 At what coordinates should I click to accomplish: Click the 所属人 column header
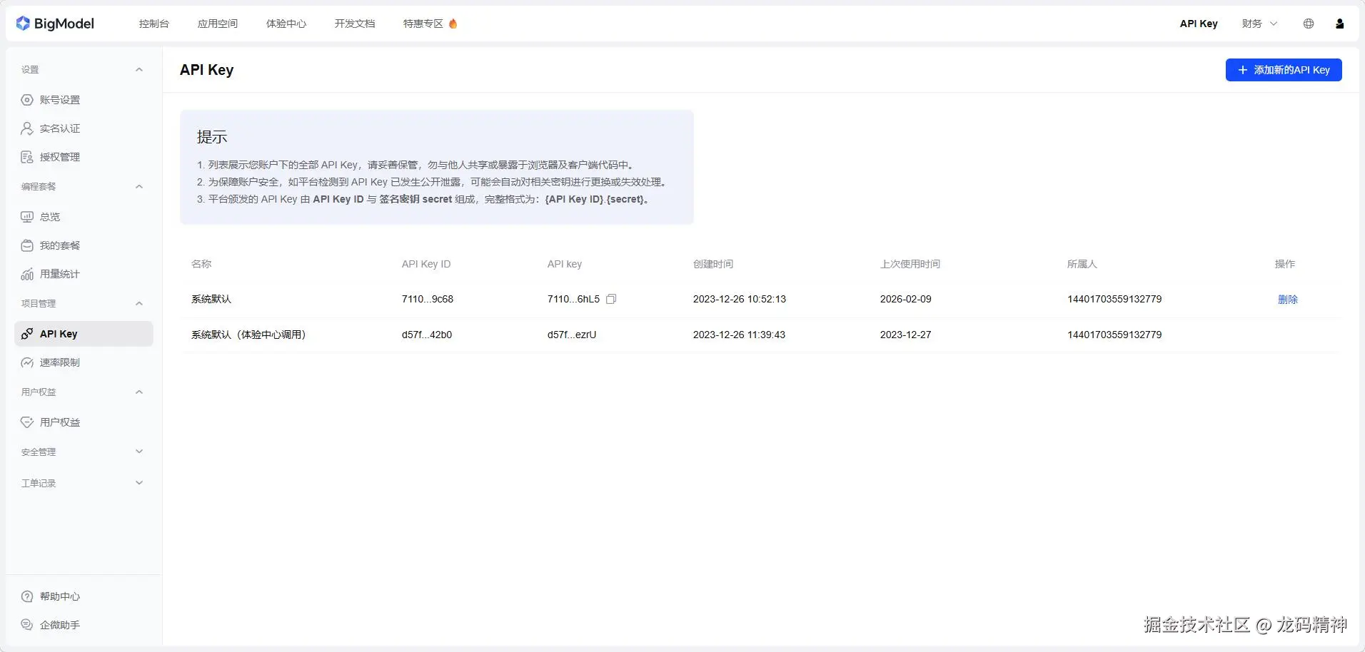click(1082, 264)
